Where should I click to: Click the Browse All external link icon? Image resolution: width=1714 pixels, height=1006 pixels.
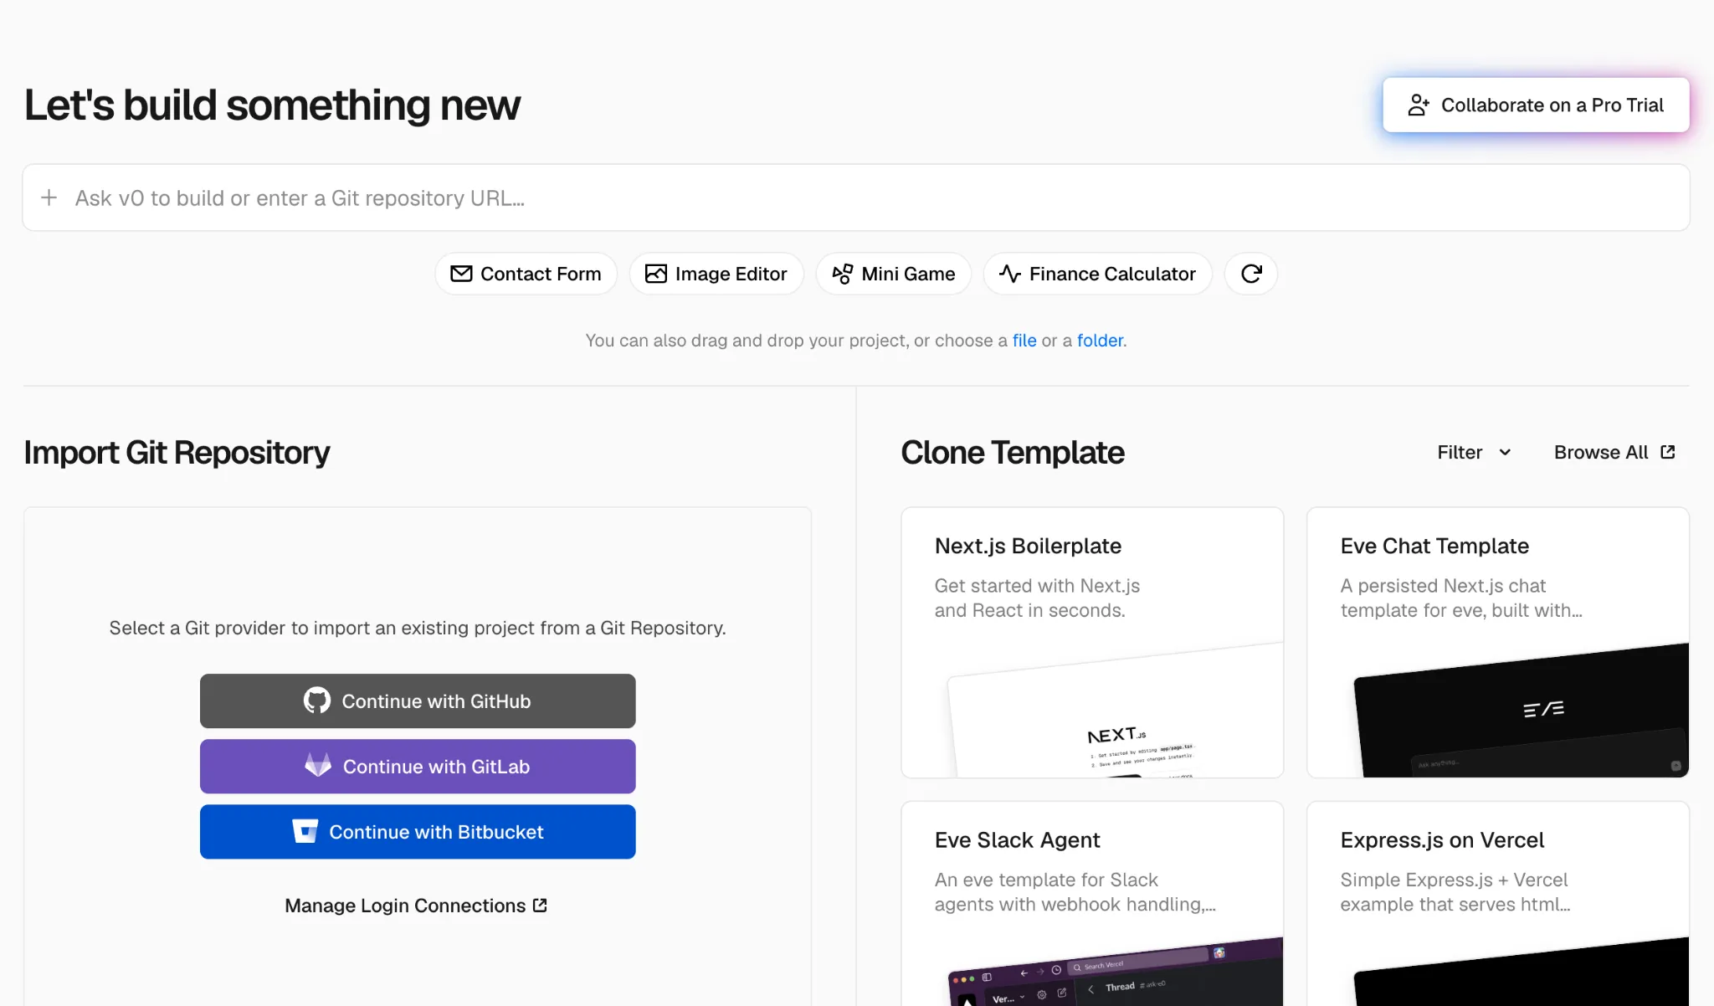point(1668,452)
